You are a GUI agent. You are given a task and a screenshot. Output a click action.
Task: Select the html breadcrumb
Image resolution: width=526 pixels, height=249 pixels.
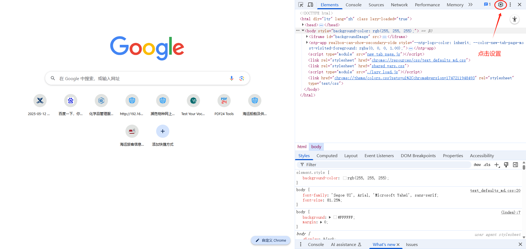click(302, 147)
